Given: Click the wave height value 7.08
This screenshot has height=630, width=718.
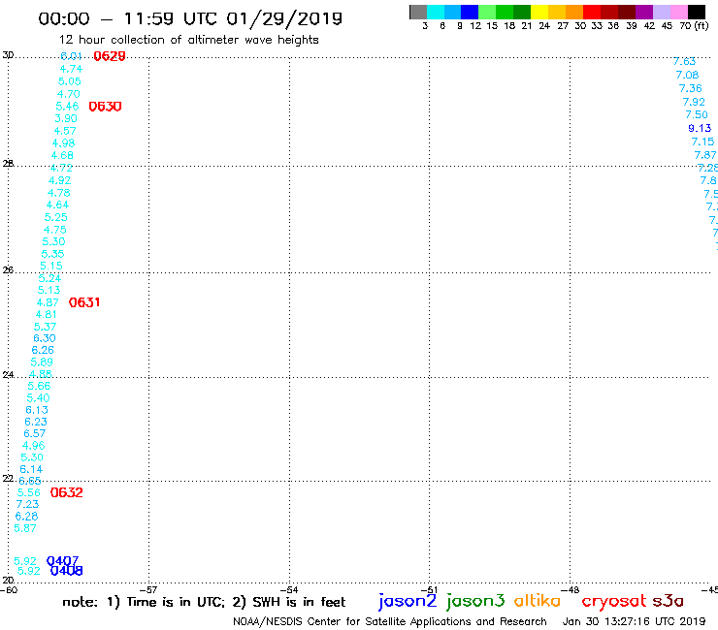Looking at the screenshot, I should [x=687, y=75].
